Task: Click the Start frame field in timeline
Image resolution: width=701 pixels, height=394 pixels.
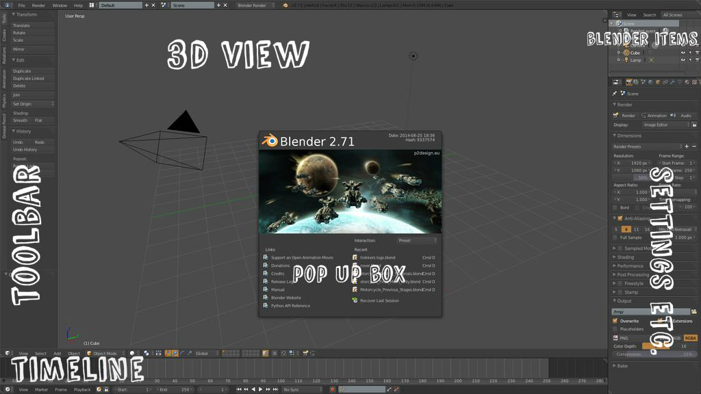Action: tap(133, 389)
